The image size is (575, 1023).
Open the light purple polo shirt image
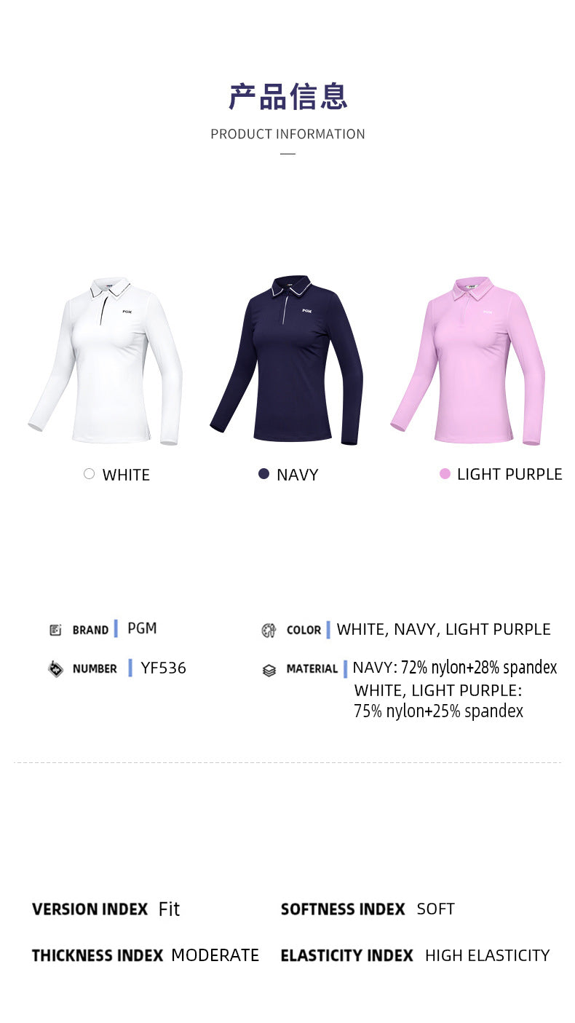467,360
